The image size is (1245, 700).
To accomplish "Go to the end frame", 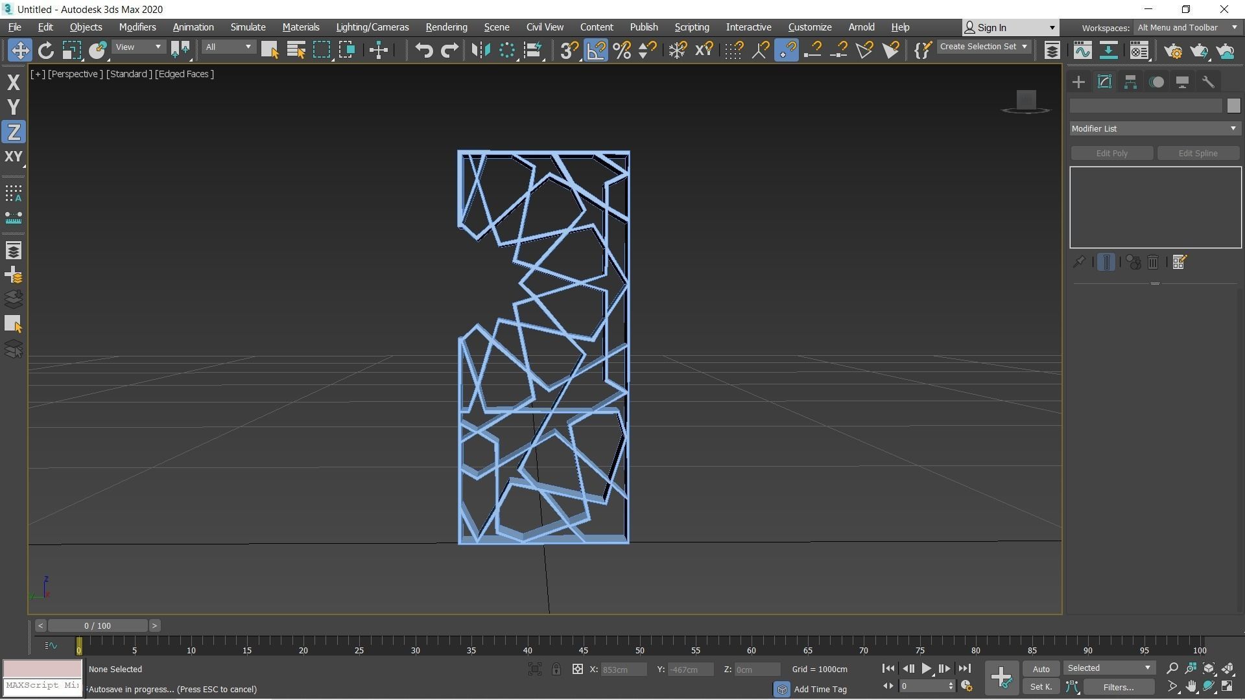I will (x=964, y=668).
